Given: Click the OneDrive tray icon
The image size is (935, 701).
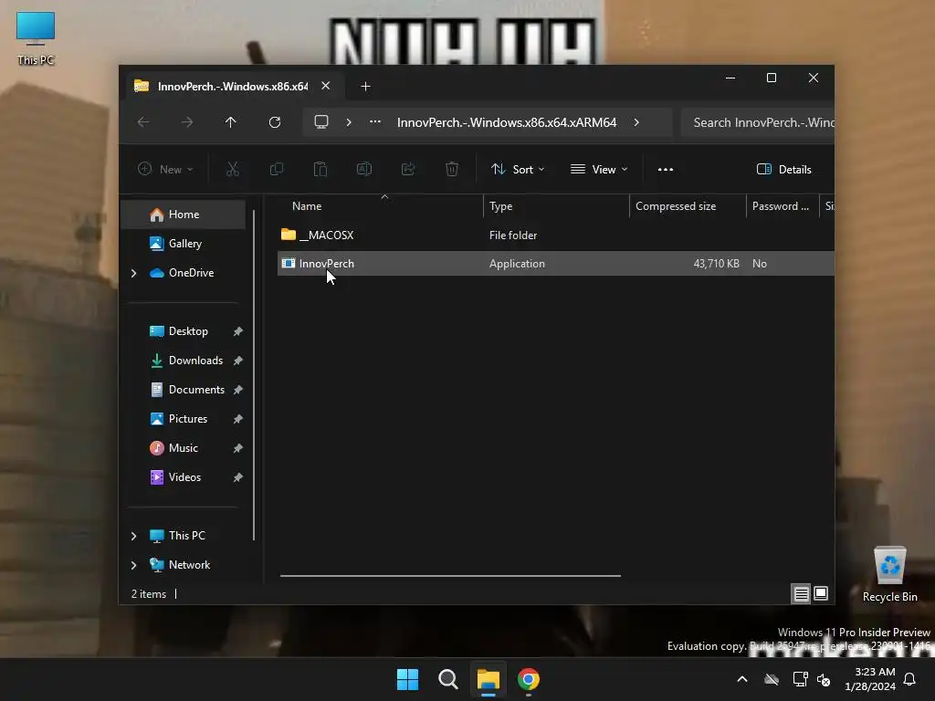Looking at the screenshot, I should [772, 679].
